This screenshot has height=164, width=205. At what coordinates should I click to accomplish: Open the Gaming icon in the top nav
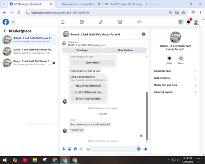(x=139, y=22)
